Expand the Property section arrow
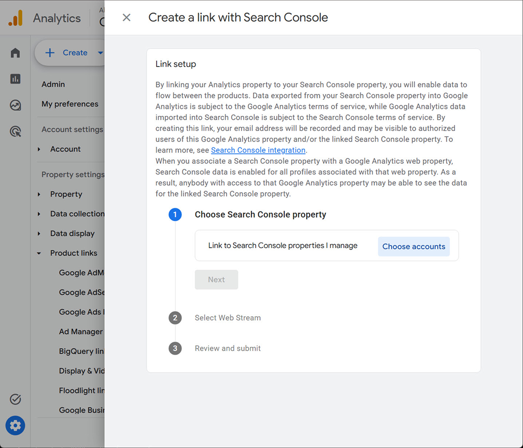 tap(39, 194)
